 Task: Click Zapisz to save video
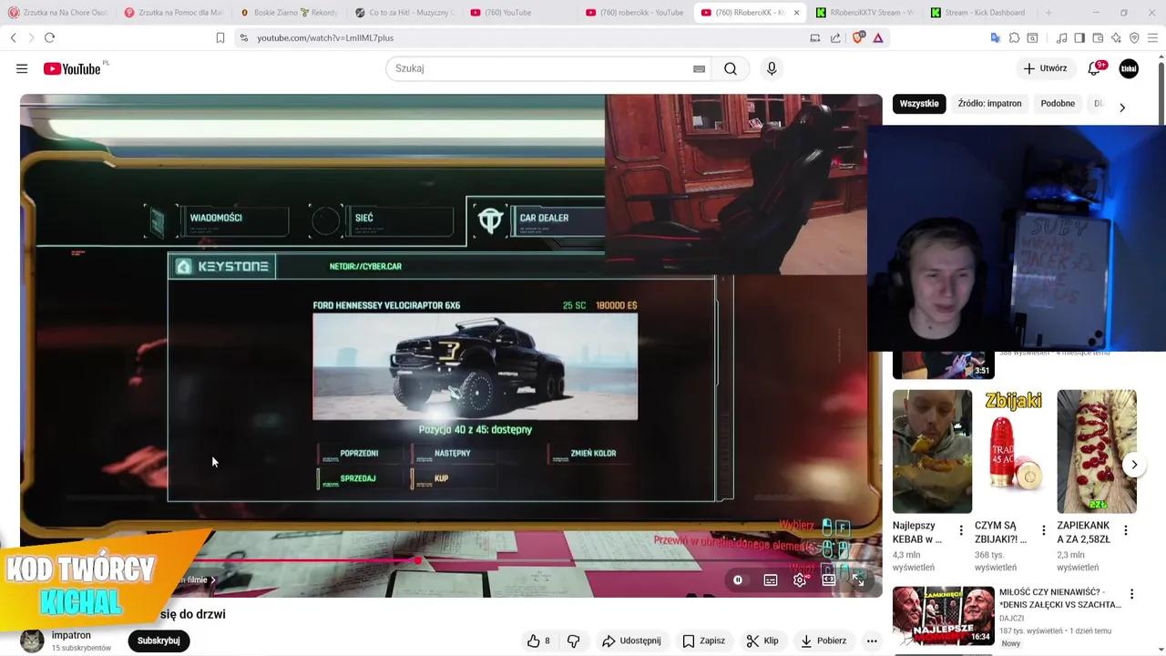[x=703, y=641]
